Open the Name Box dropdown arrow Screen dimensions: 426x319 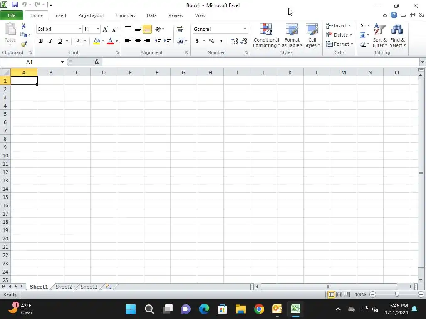62,62
